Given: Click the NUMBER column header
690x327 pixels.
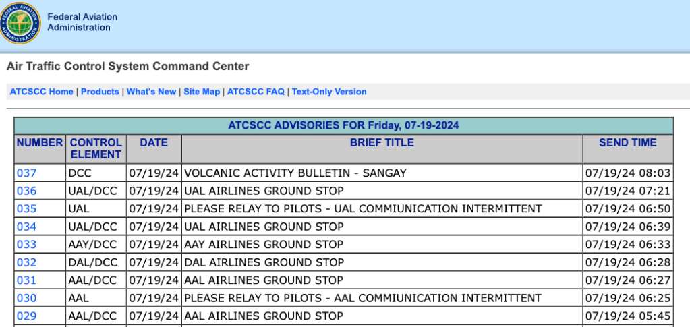Looking at the screenshot, I should click(x=40, y=143).
